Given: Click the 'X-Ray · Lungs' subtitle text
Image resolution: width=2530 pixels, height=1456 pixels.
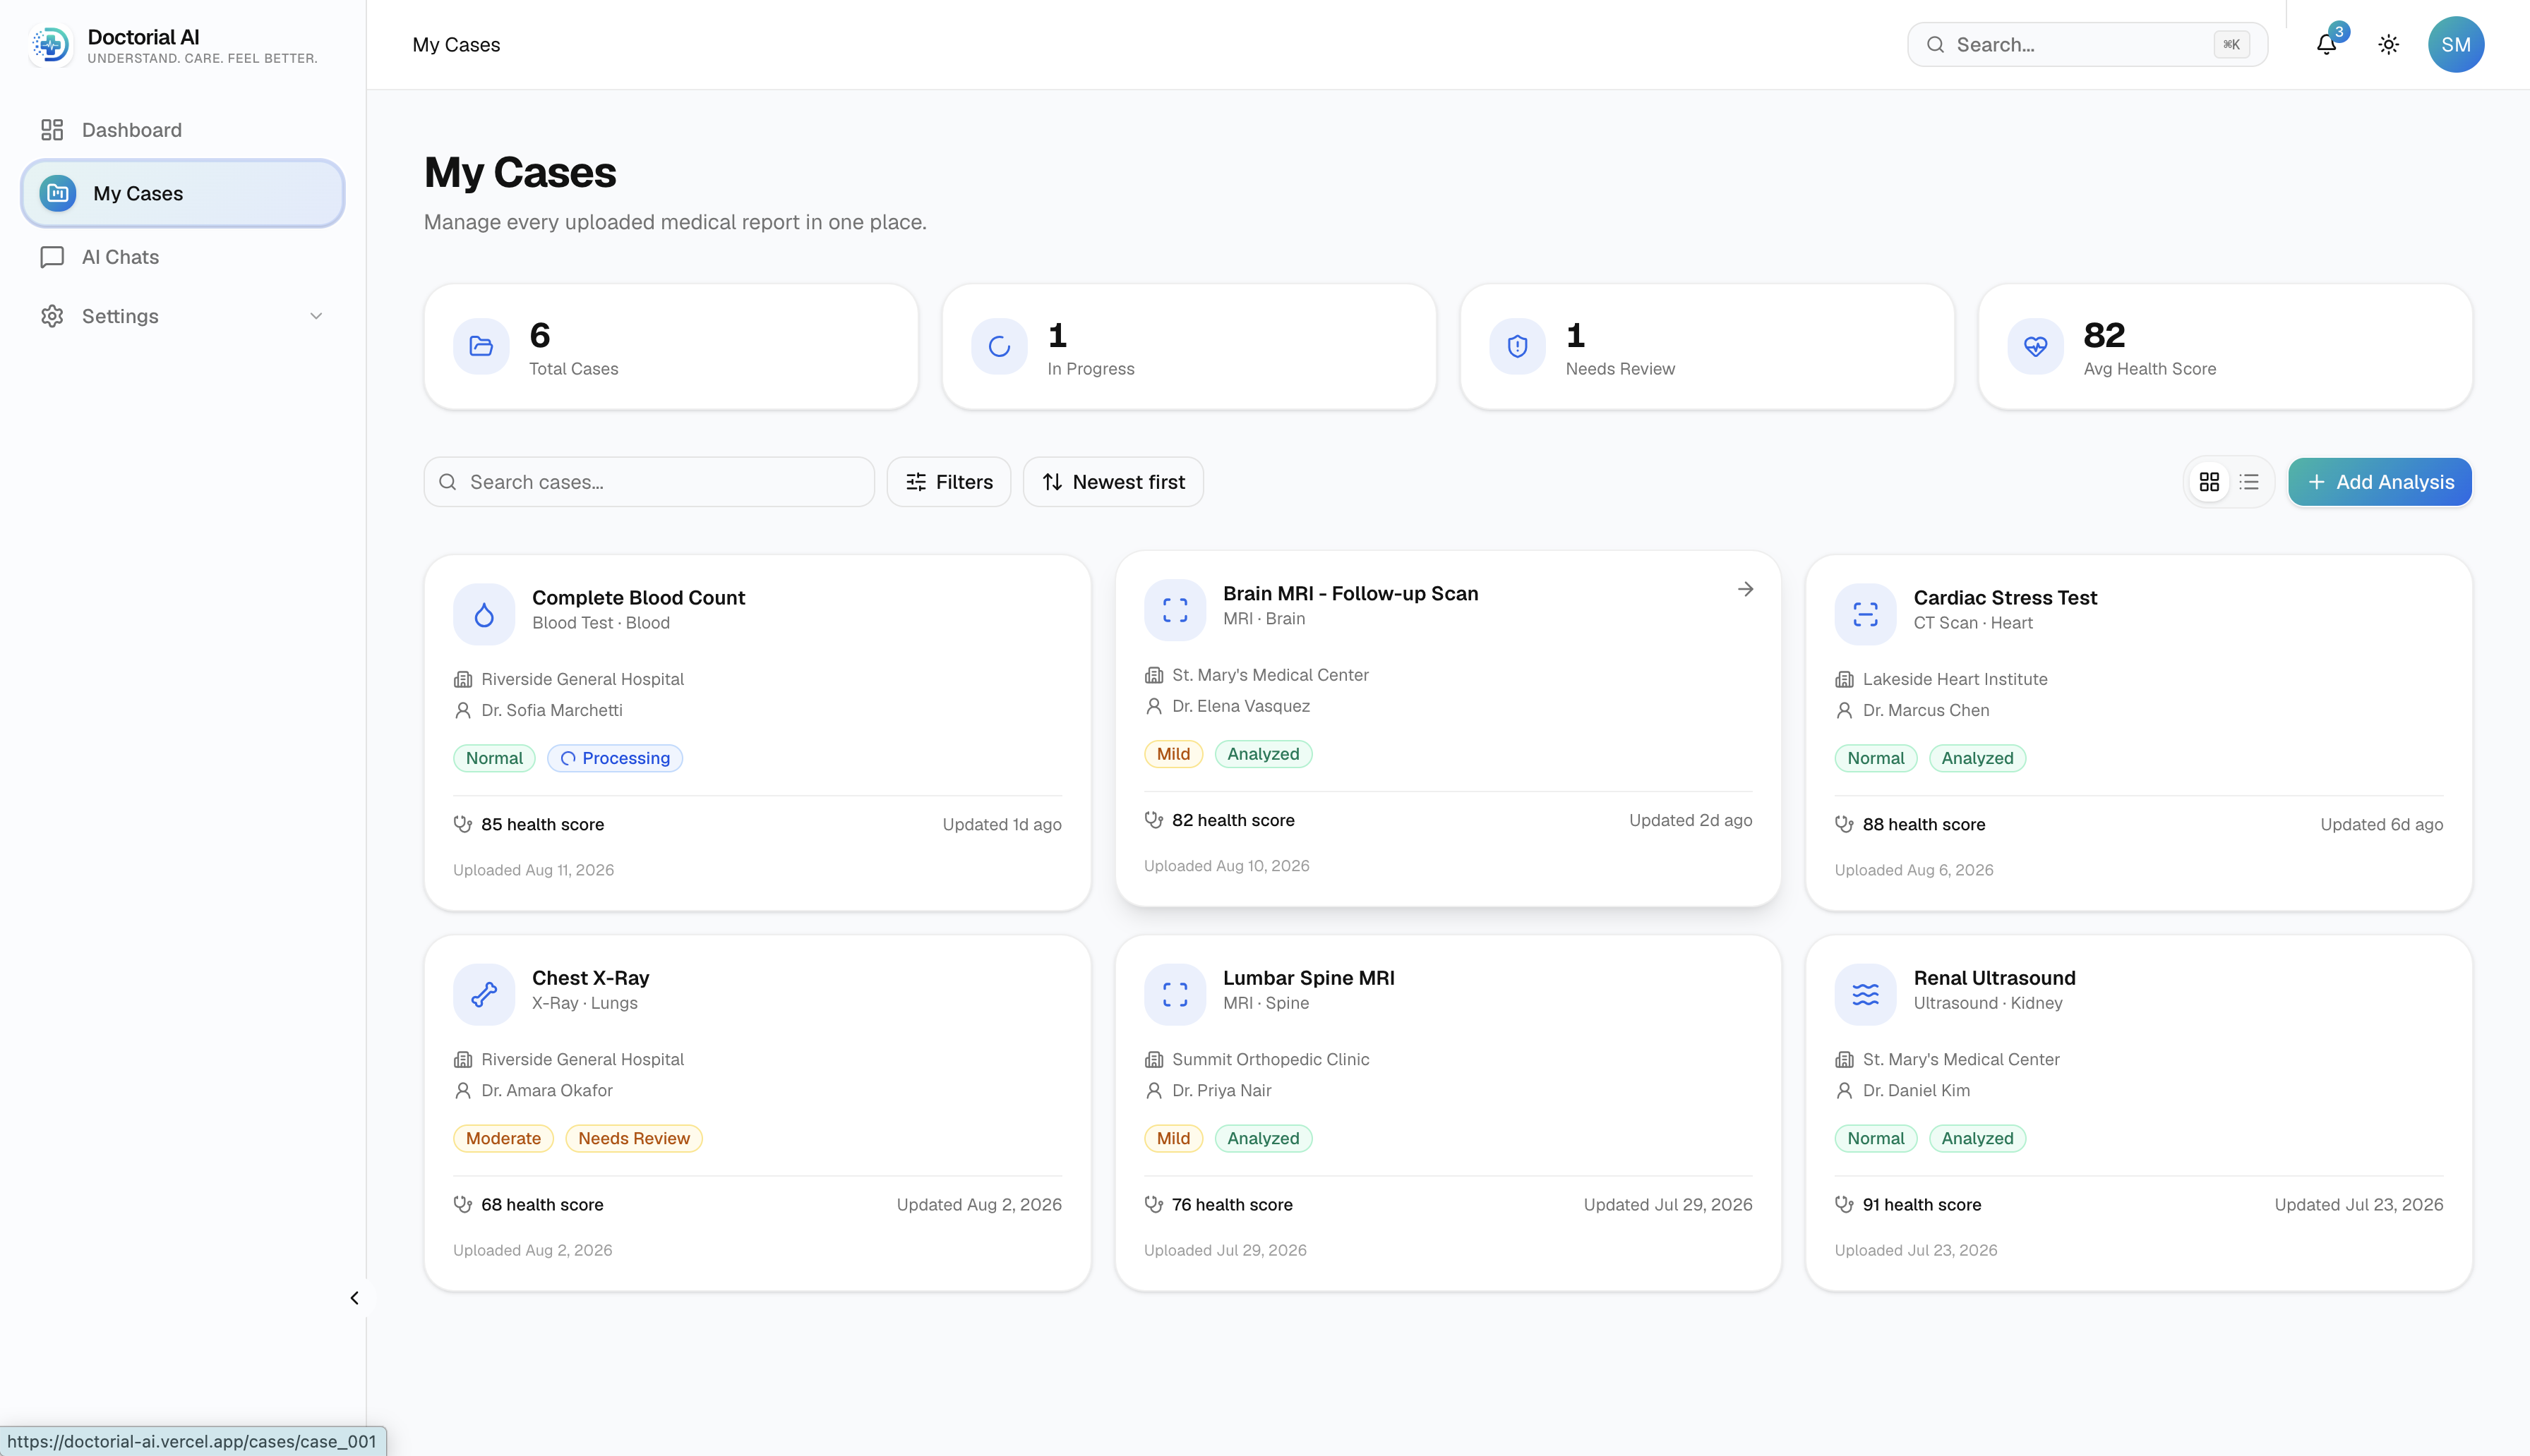Looking at the screenshot, I should pos(584,1003).
